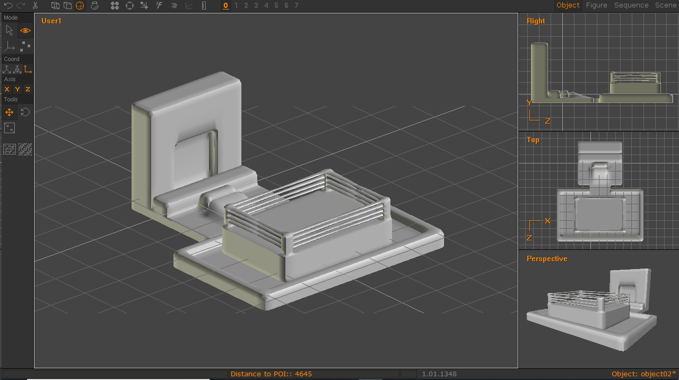Switch to the Scene tab
The height and width of the screenshot is (380, 679).
tap(665, 5)
